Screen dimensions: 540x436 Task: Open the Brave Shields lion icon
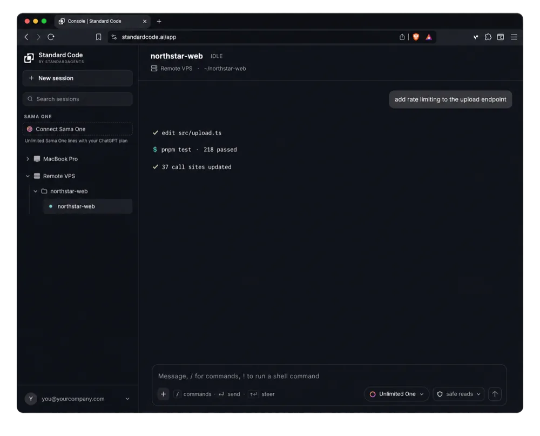416,37
